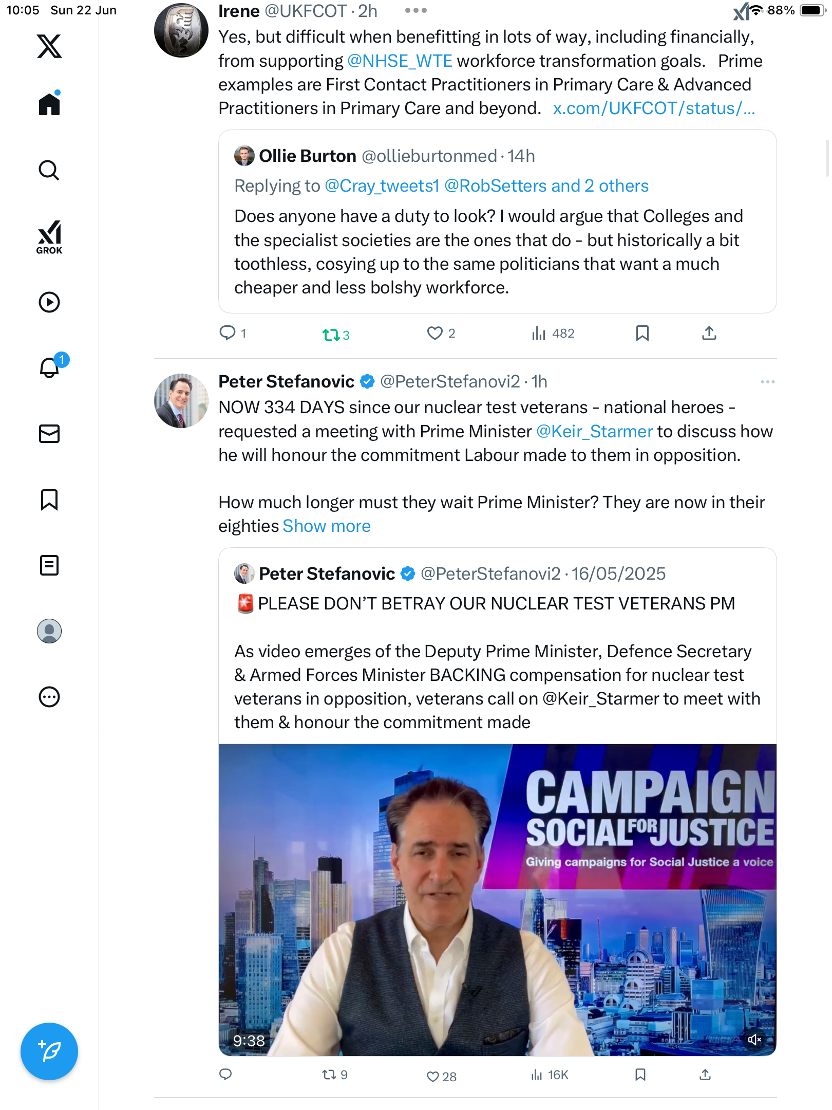This screenshot has height=1110, width=832.
Task: Open the @NHSE_WTE mention link
Action: point(400,61)
